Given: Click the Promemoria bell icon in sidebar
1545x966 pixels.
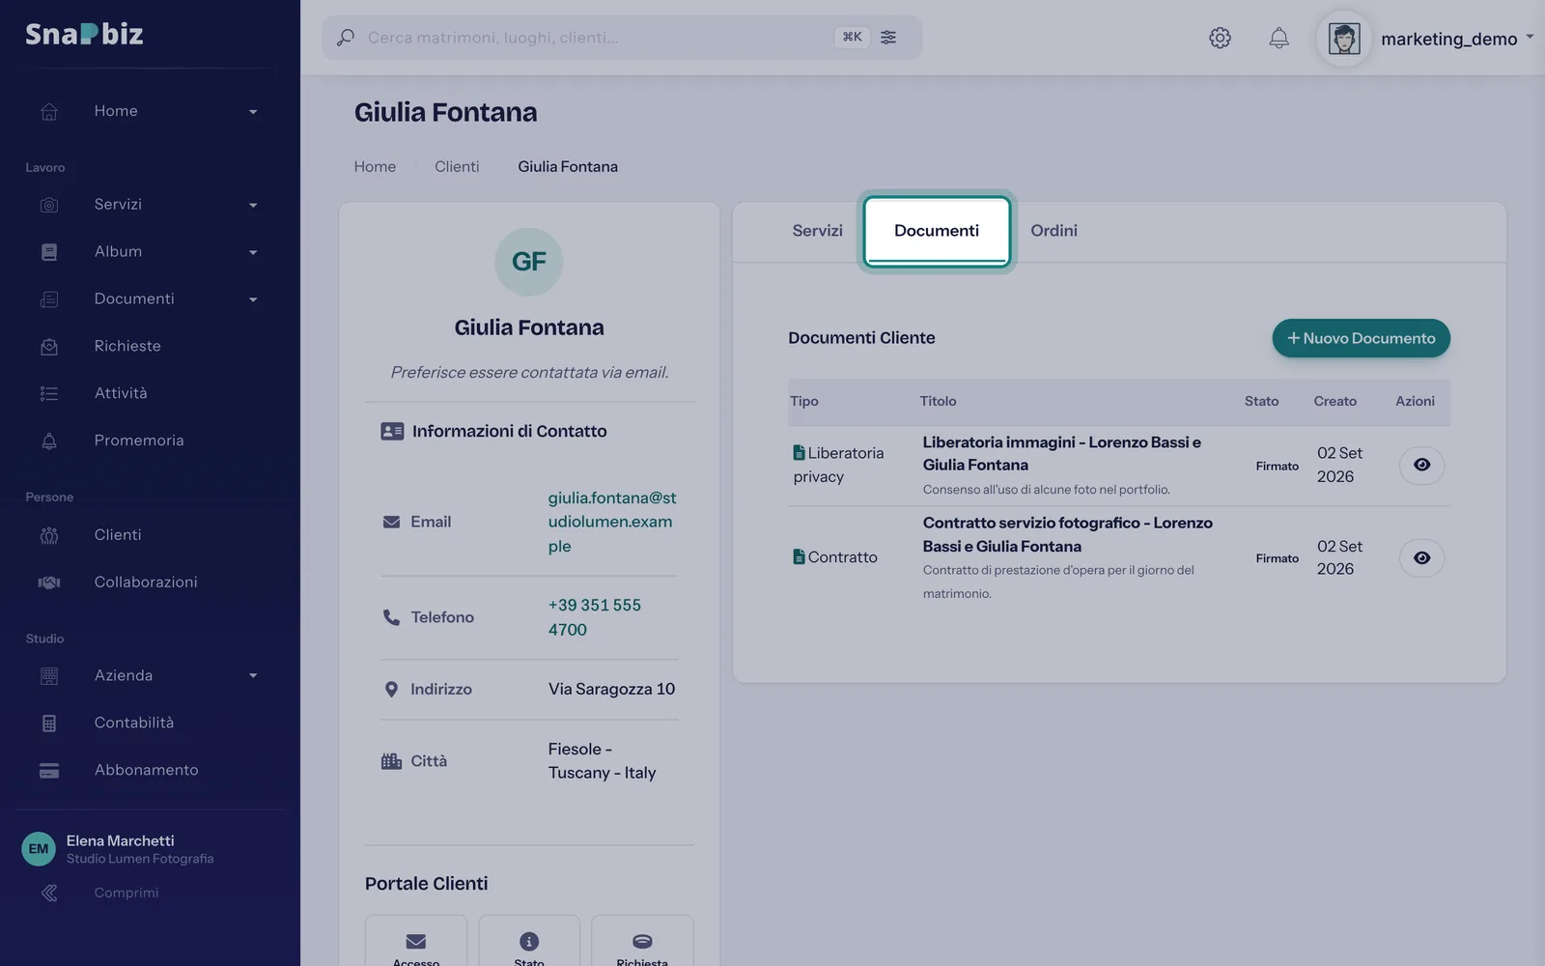Looking at the screenshot, I should coord(49,440).
